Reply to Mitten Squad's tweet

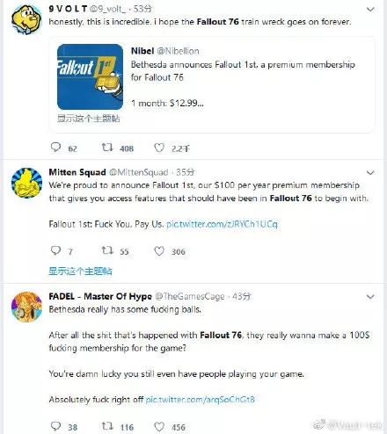[x=55, y=250]
